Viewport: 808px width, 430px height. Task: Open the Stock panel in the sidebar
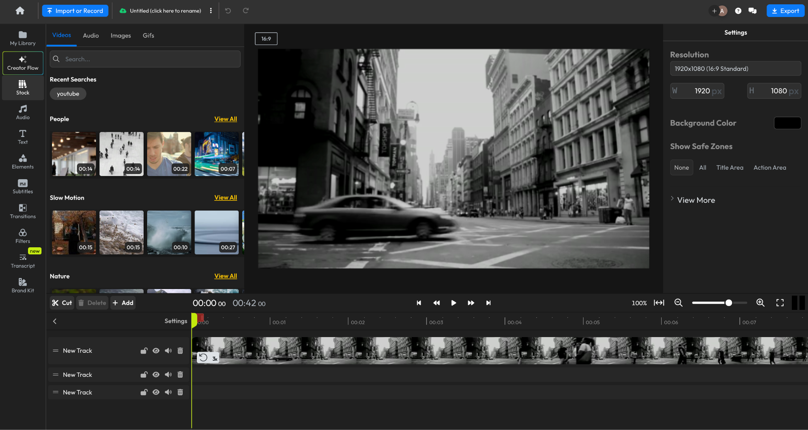click(x=22, y=87)
